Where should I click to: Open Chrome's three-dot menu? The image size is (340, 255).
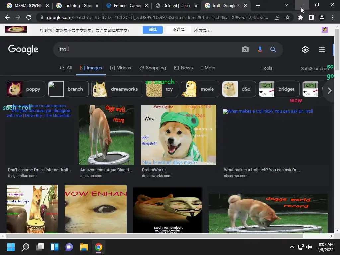[x=333, y=17]
